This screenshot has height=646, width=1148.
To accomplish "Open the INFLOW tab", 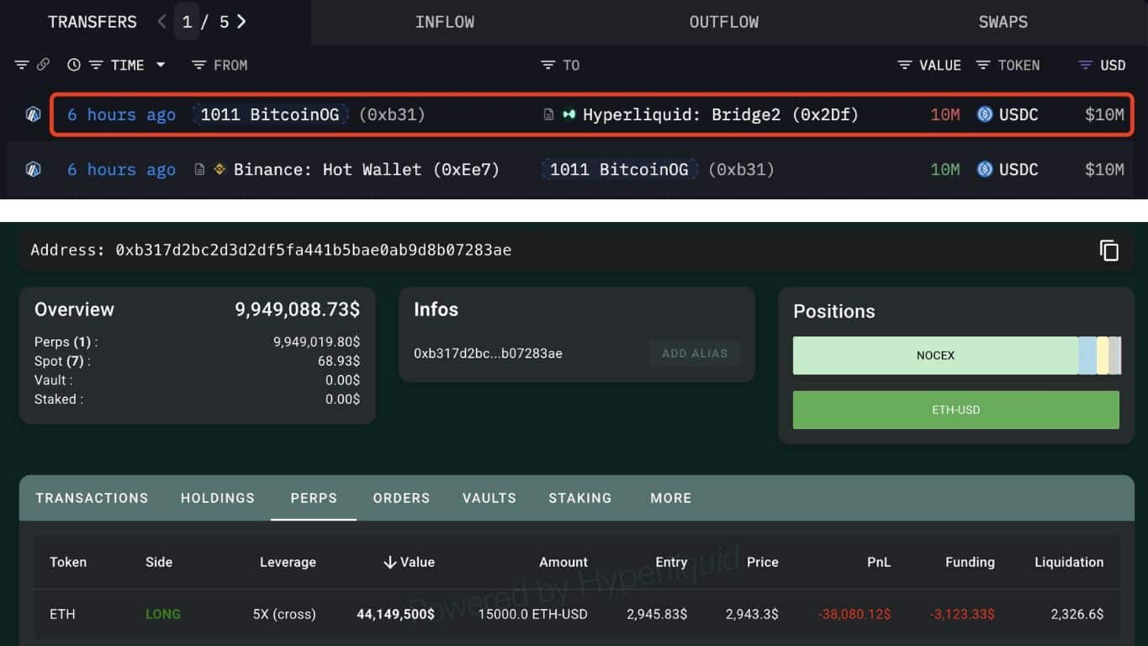I will coord(444,22).
